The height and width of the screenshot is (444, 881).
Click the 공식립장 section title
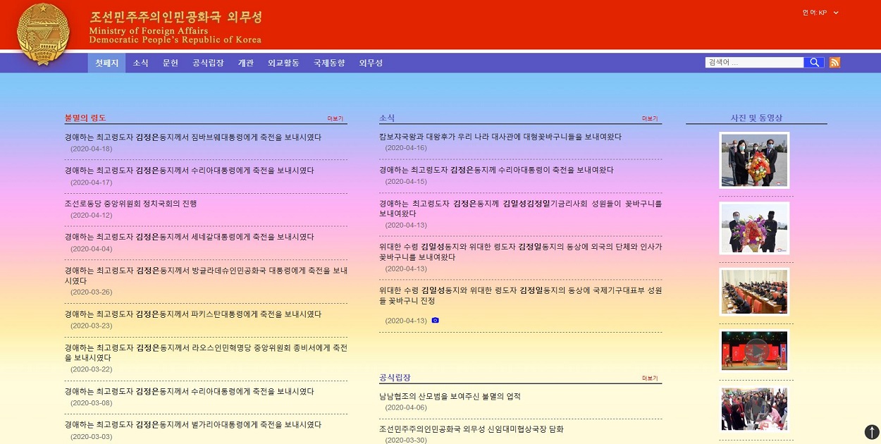click(395, 378)
